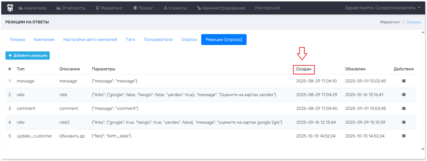Open actions list icon for rate2 row
Screen dimensions: 427x161
[404, 122]
